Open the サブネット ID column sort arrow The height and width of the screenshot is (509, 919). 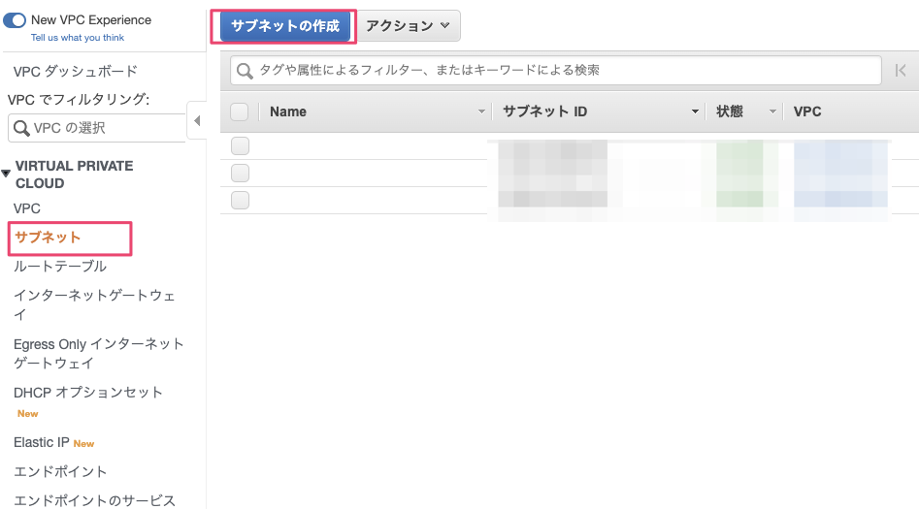point(695,112)
